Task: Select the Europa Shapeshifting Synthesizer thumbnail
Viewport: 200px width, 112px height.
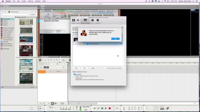Action: pyautogui.click(x=26, y=51)
